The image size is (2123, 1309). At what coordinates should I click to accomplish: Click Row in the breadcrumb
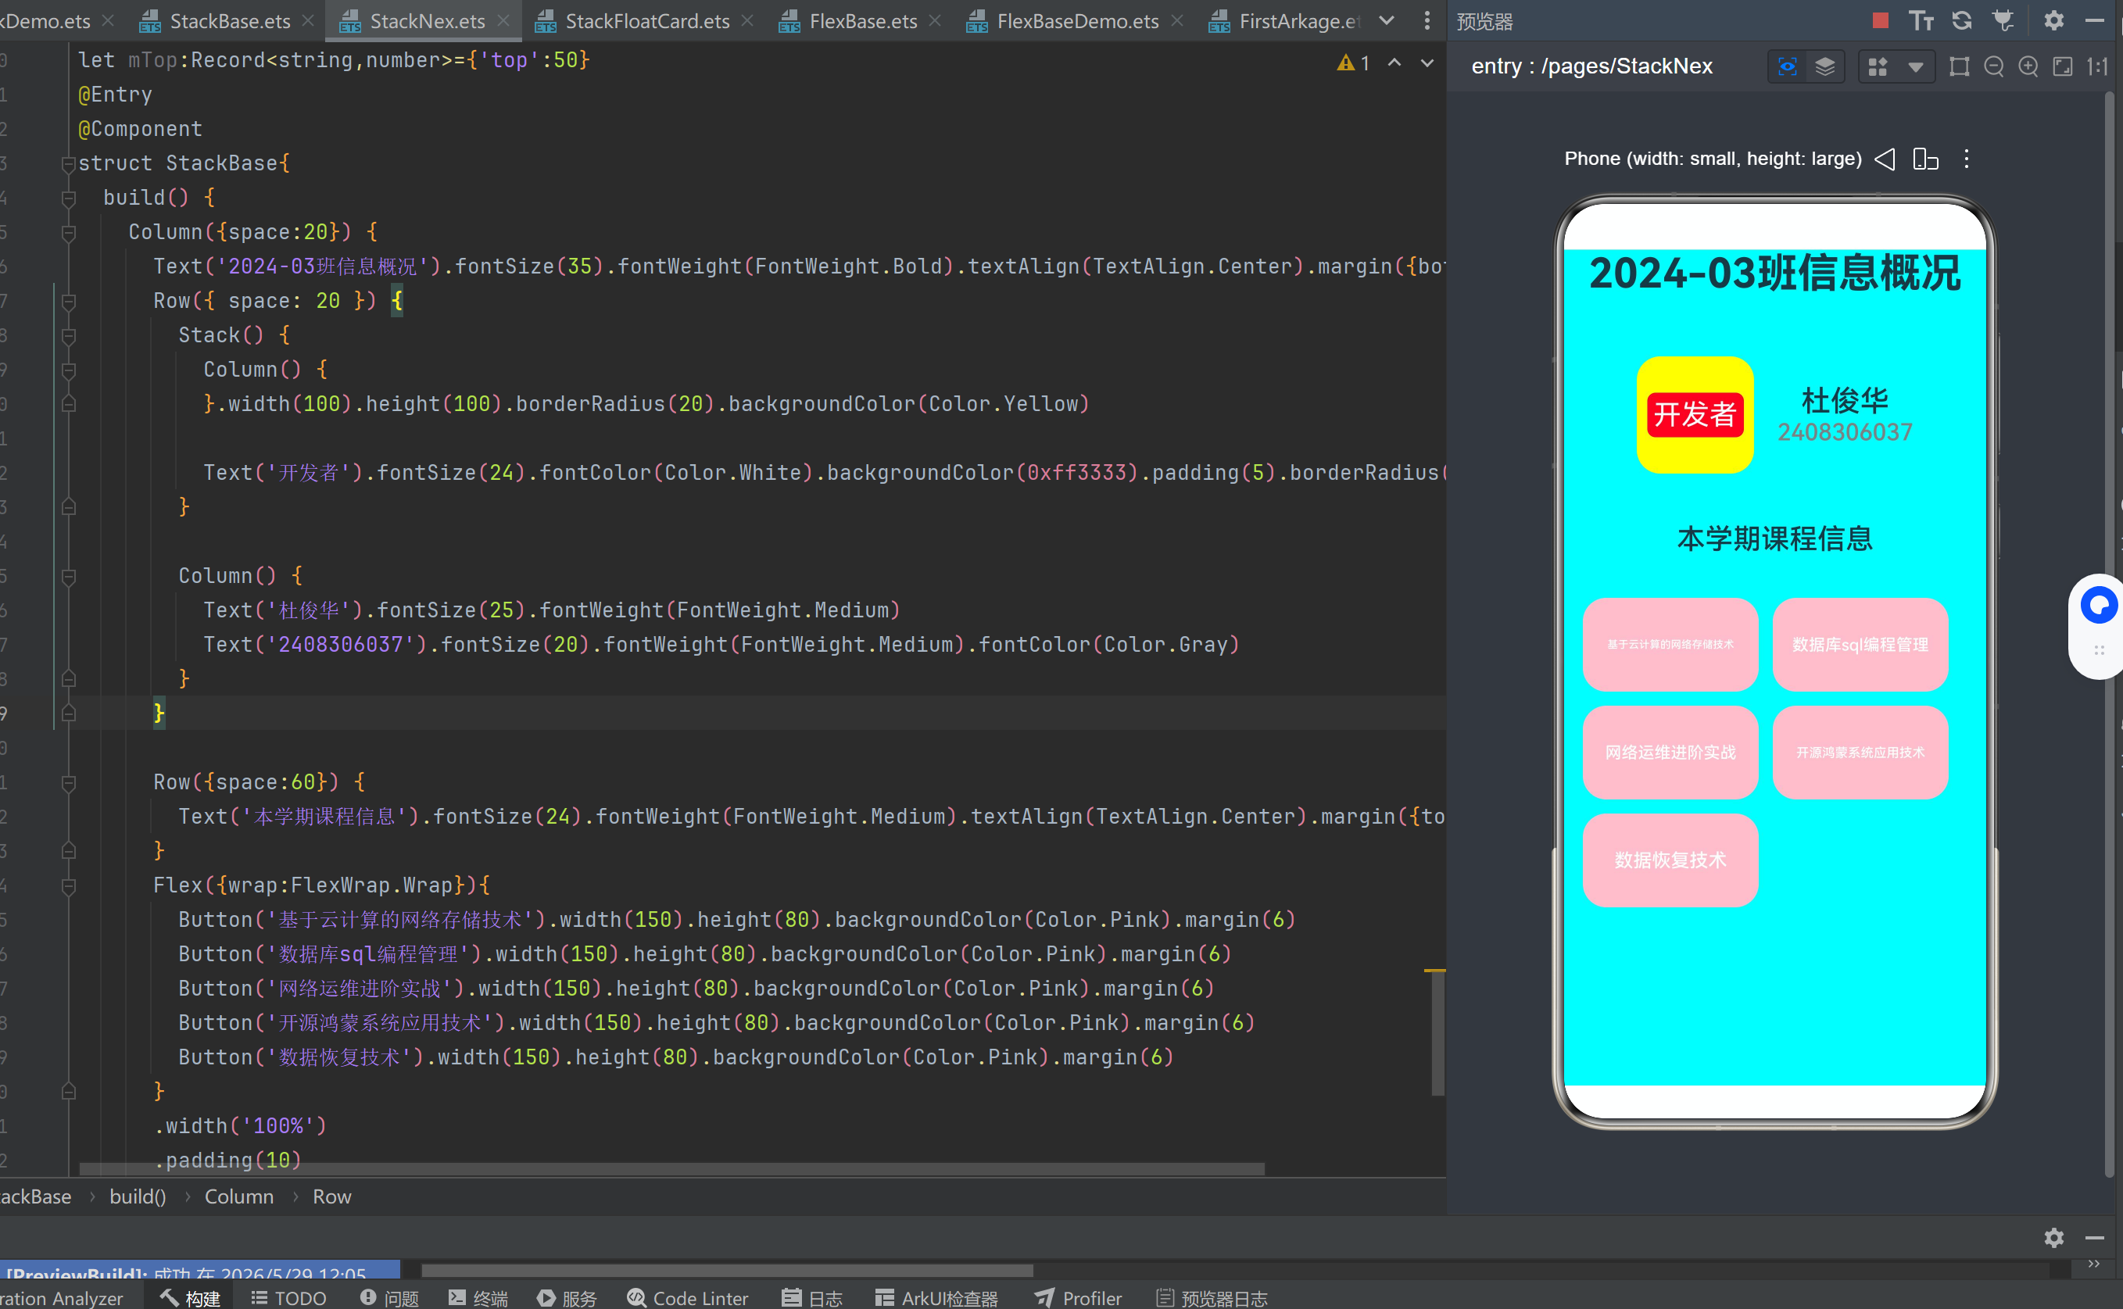click(331, 1196)
